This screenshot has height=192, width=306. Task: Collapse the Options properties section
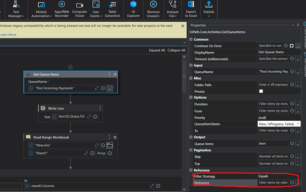coord(191,97)
